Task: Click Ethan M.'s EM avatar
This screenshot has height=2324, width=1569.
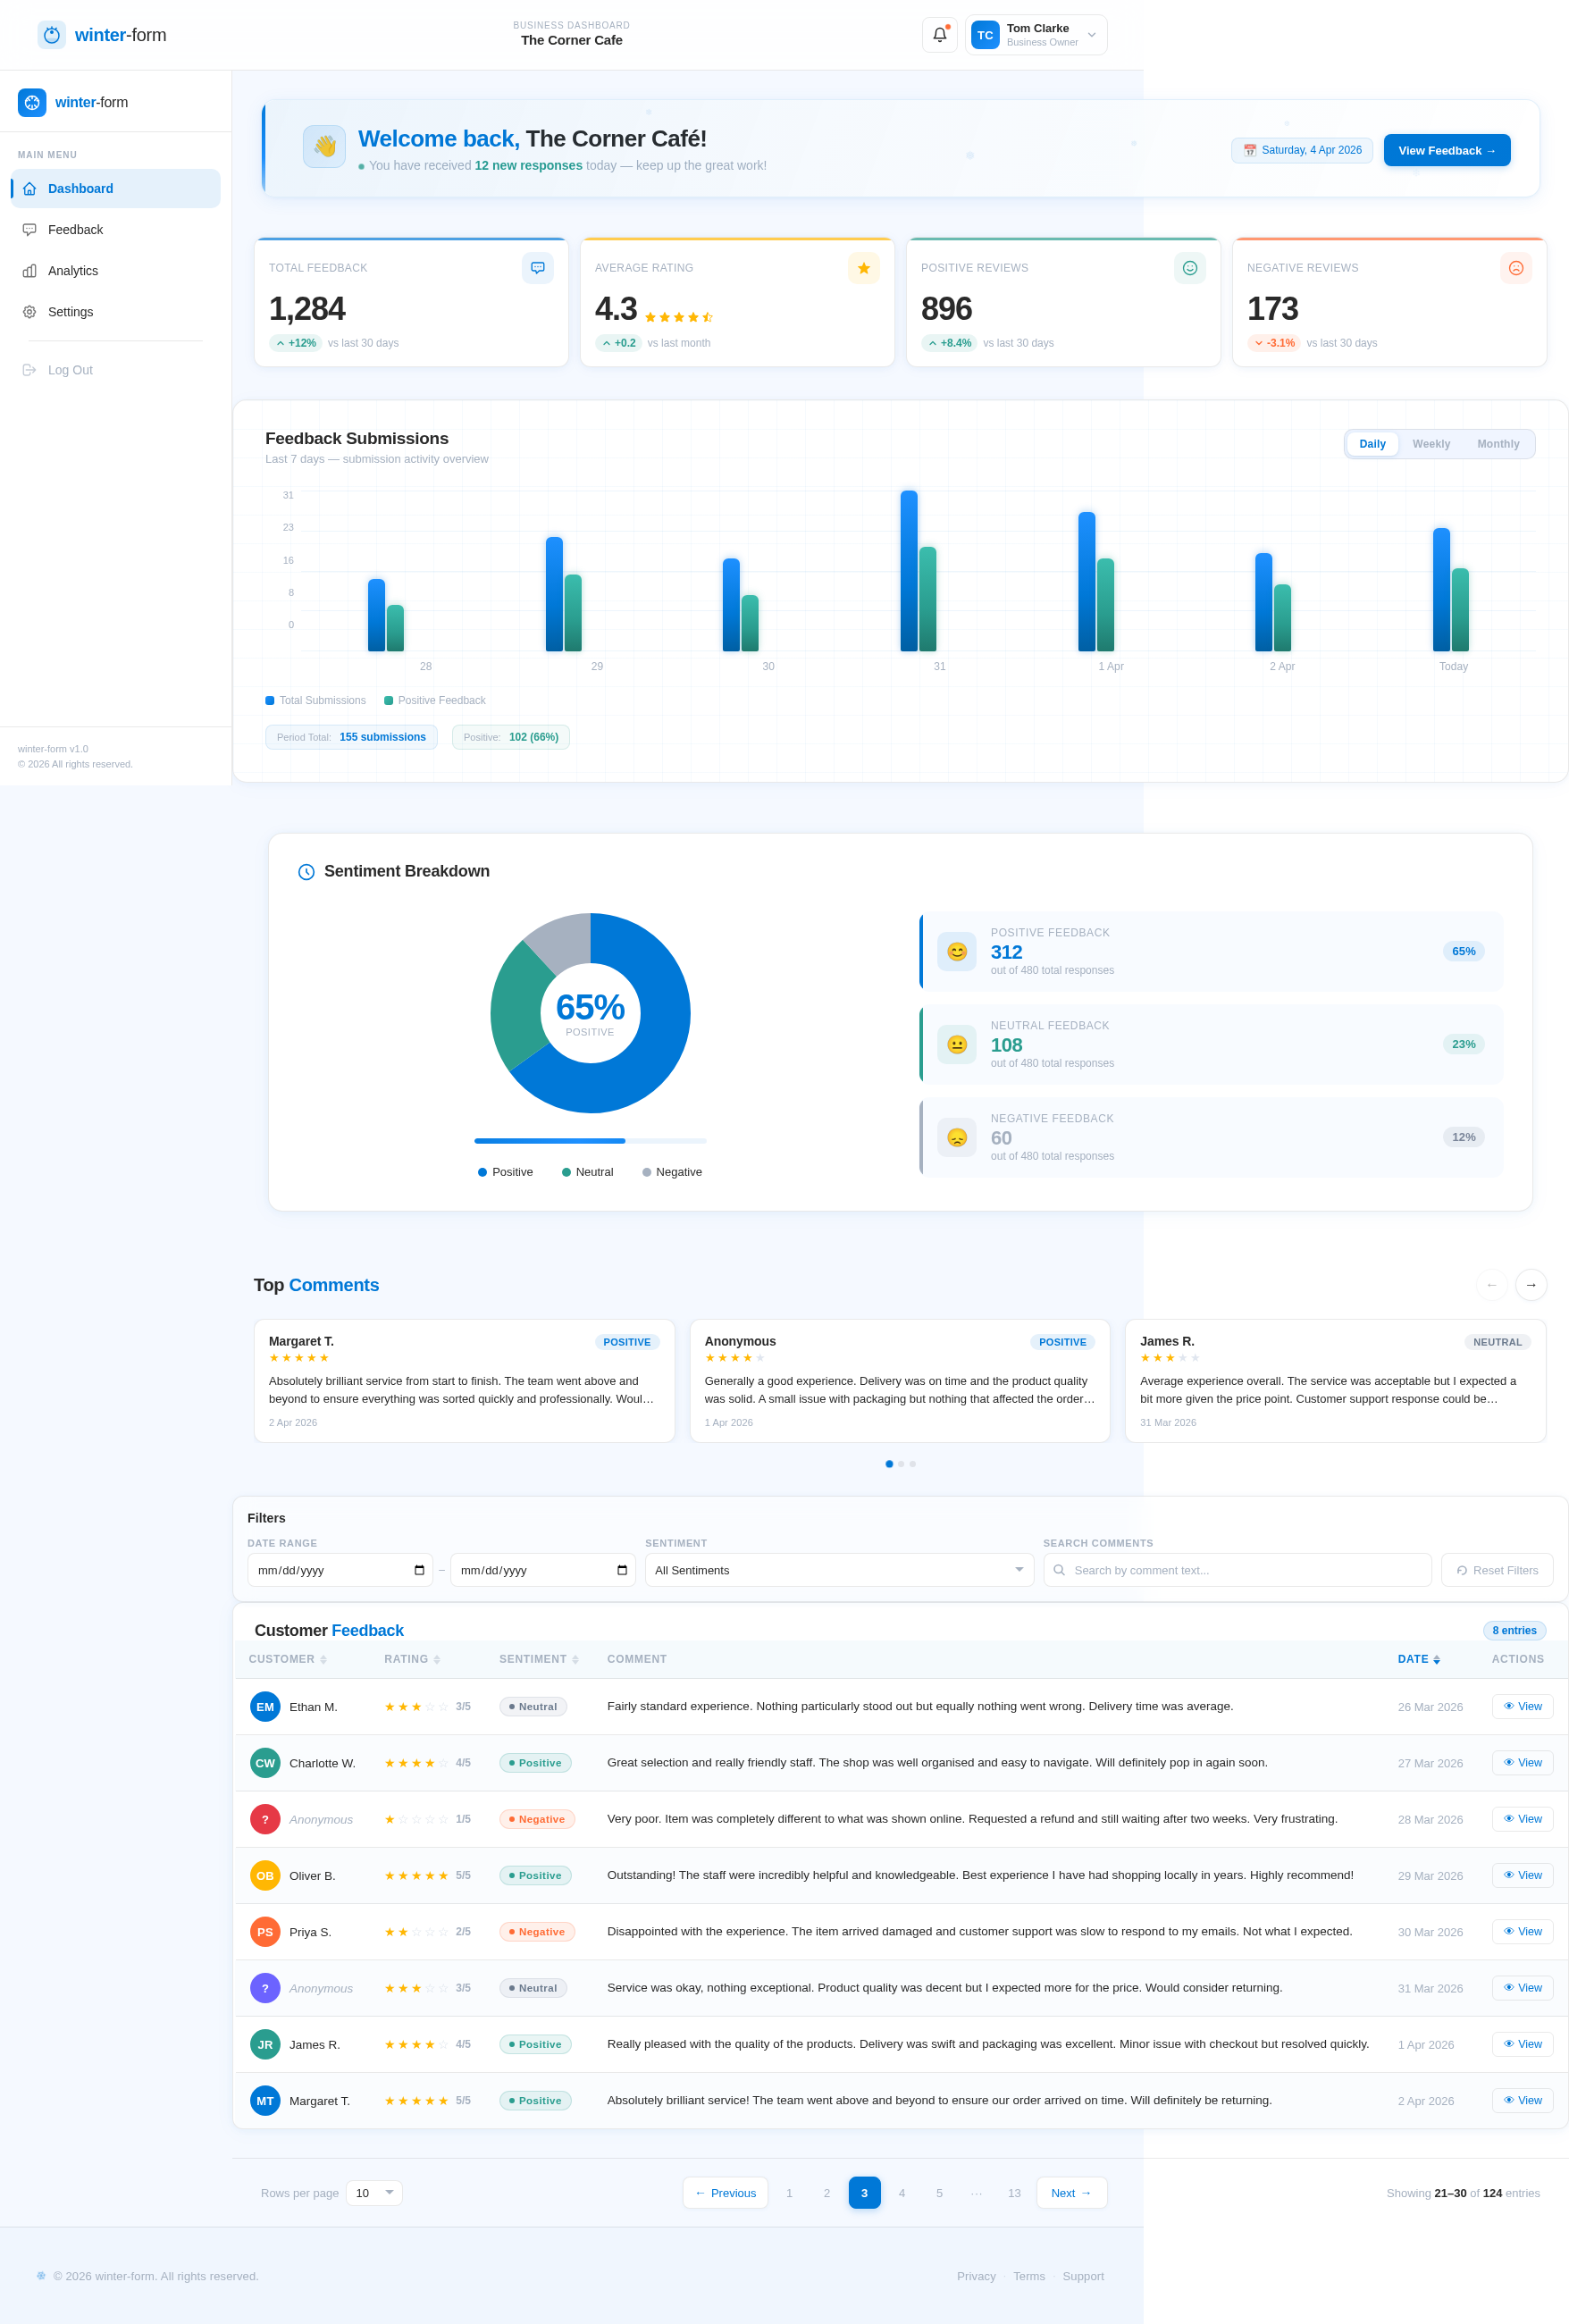Action: point(265,1706)
